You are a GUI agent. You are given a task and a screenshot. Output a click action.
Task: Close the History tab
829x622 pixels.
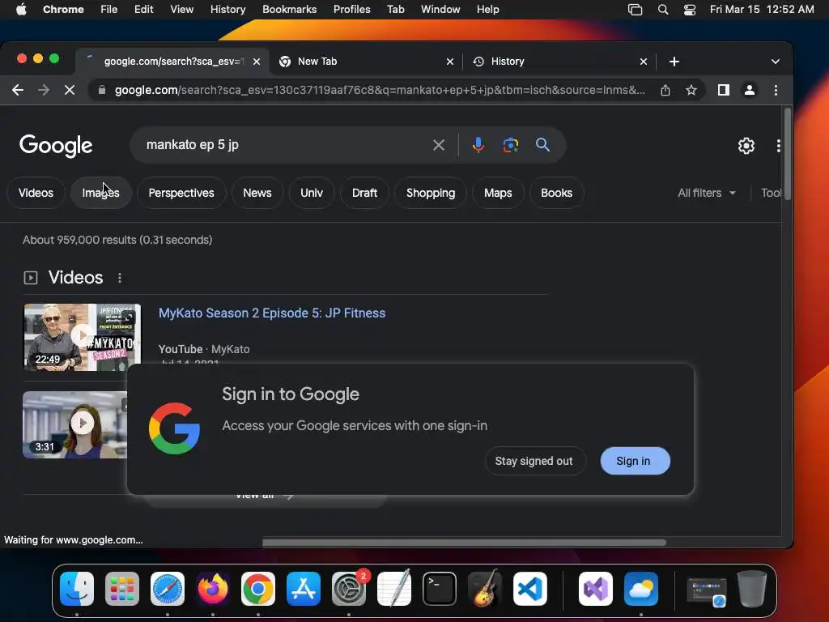point(644,62)
